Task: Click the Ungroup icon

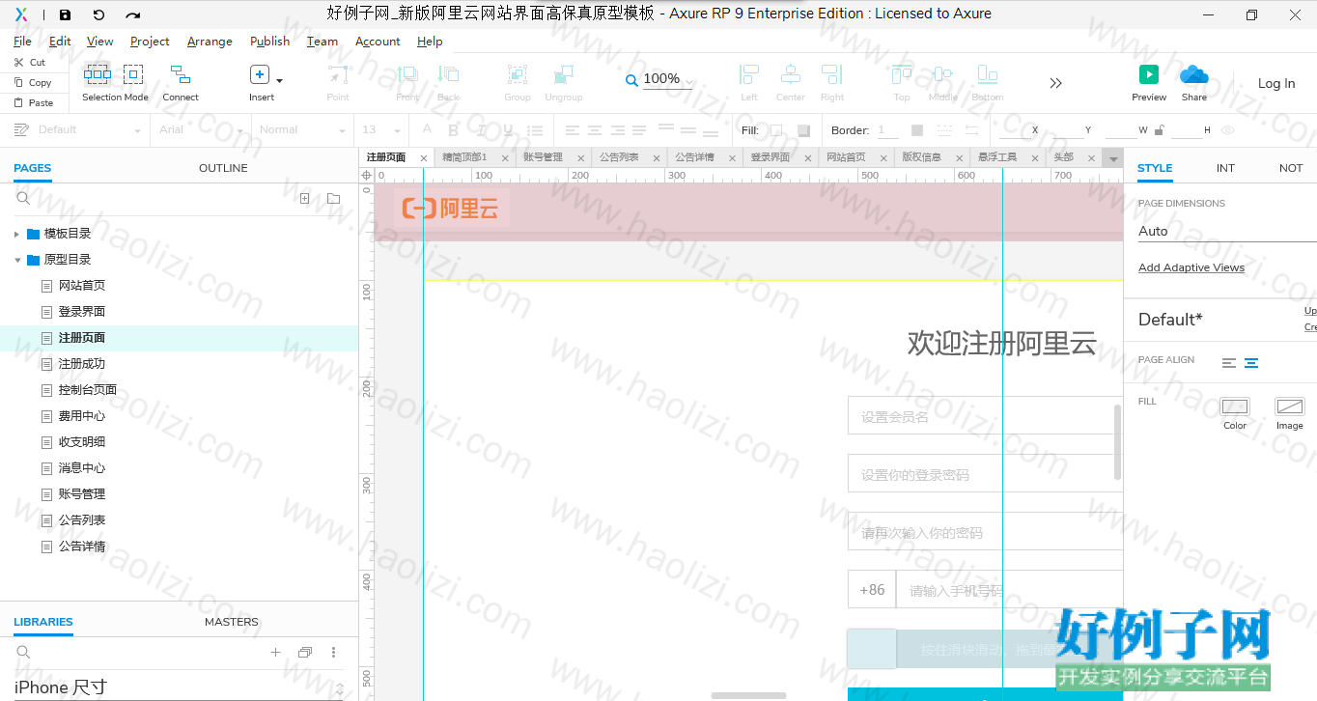Action: pos(564,74)
